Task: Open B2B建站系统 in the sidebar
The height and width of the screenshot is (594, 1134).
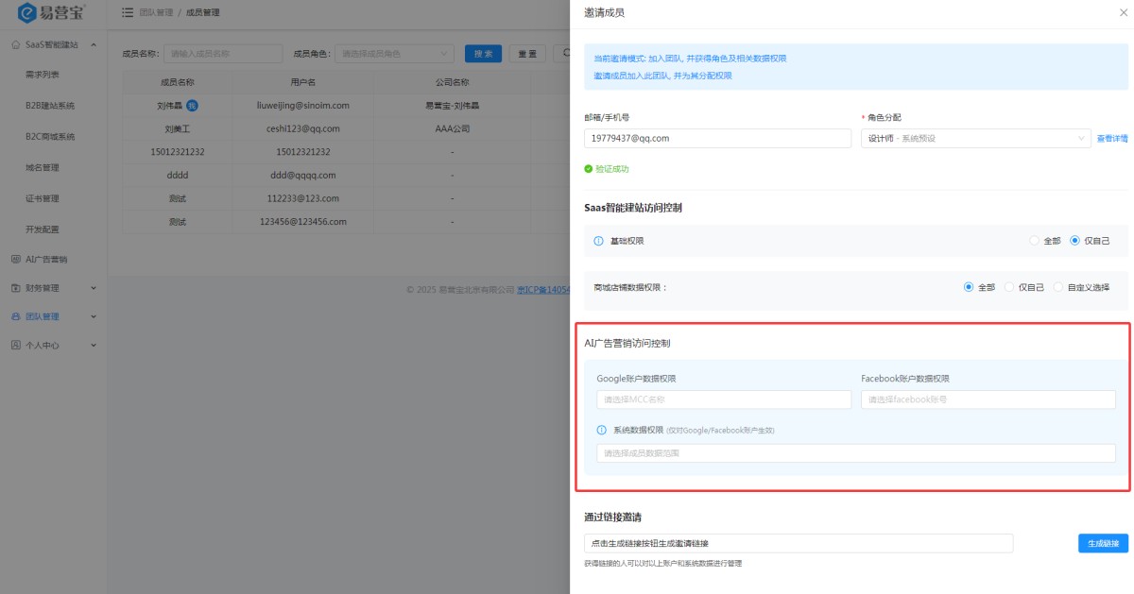Action: (50, 106)
